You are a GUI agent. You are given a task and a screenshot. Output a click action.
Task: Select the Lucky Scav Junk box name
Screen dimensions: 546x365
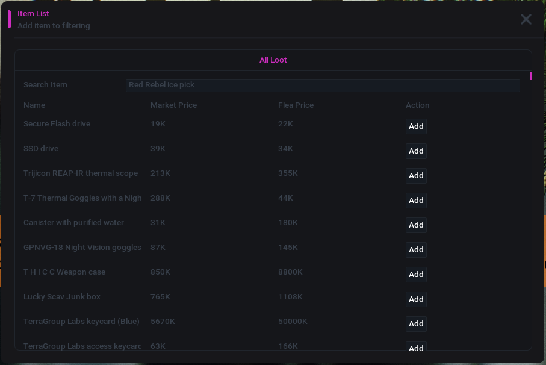61,297
